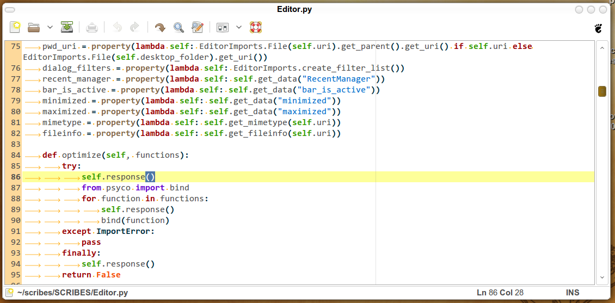Click on "get_mimetype" on line 81

[x=257, y=123]
